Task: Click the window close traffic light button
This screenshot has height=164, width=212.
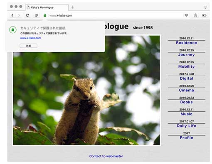Action: click(12, 7)
